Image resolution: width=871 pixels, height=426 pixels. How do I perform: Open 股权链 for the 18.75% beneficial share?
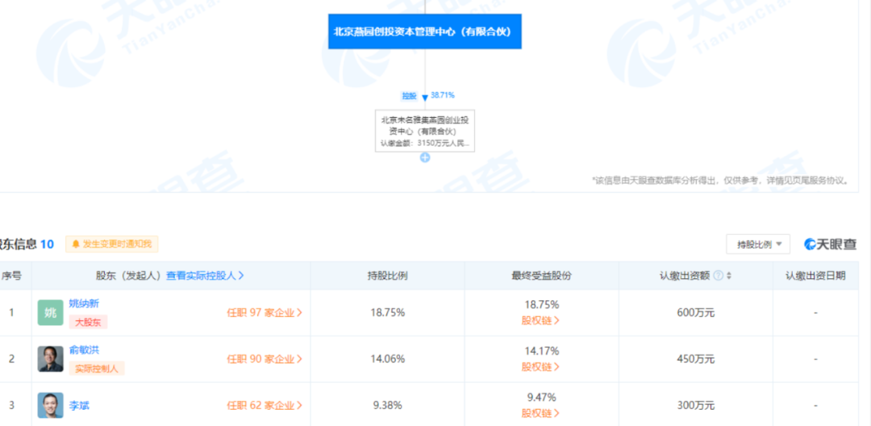coord(540,320)
